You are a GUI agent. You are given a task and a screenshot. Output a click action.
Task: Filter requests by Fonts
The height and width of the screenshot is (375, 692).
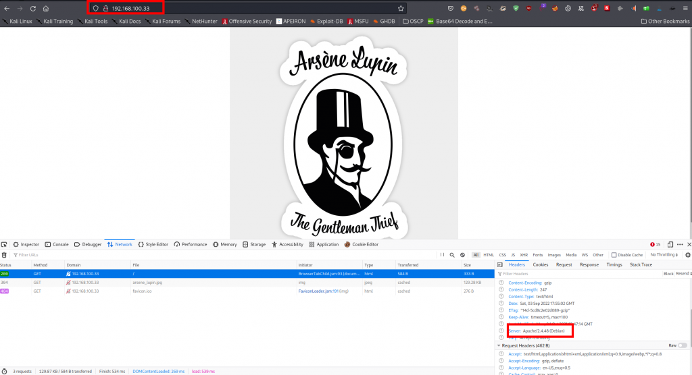537,255
